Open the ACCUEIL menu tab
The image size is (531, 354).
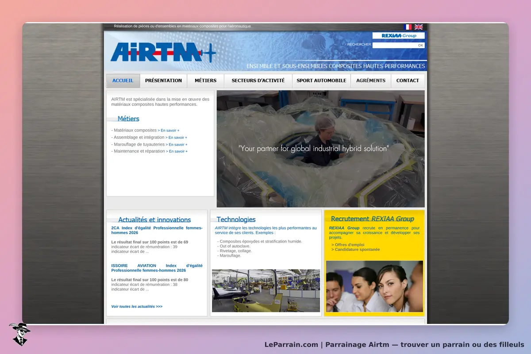123,81
